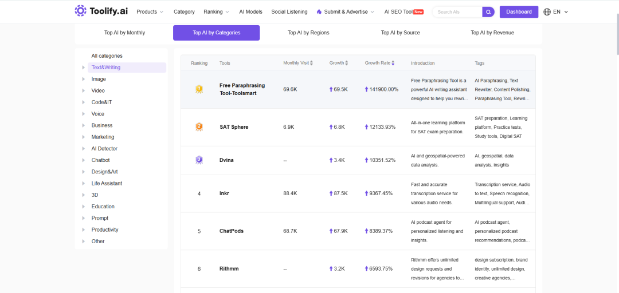Select the Design&Art category
Screen dimensions: 619x293
(105, 172)
